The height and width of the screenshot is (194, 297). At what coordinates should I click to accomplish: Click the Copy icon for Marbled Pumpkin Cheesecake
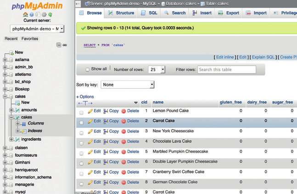click(106, 152)
